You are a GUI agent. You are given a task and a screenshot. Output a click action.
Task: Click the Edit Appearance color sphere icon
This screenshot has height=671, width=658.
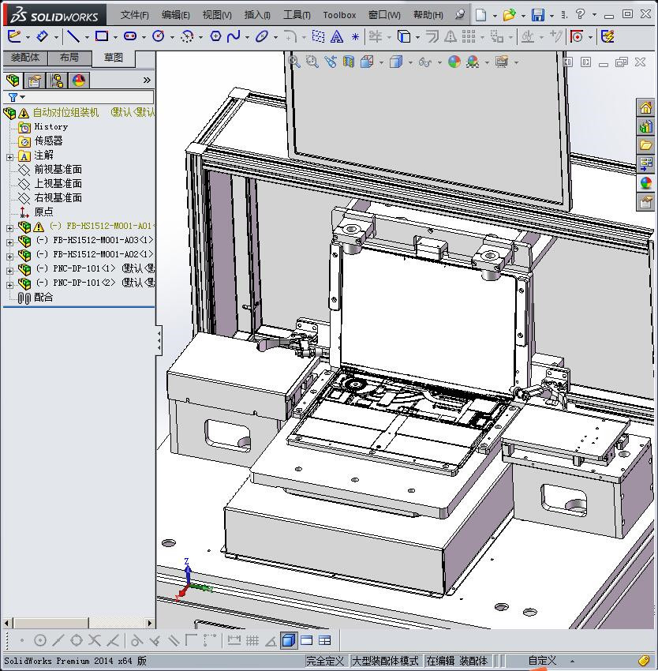(x=454, y=62)
